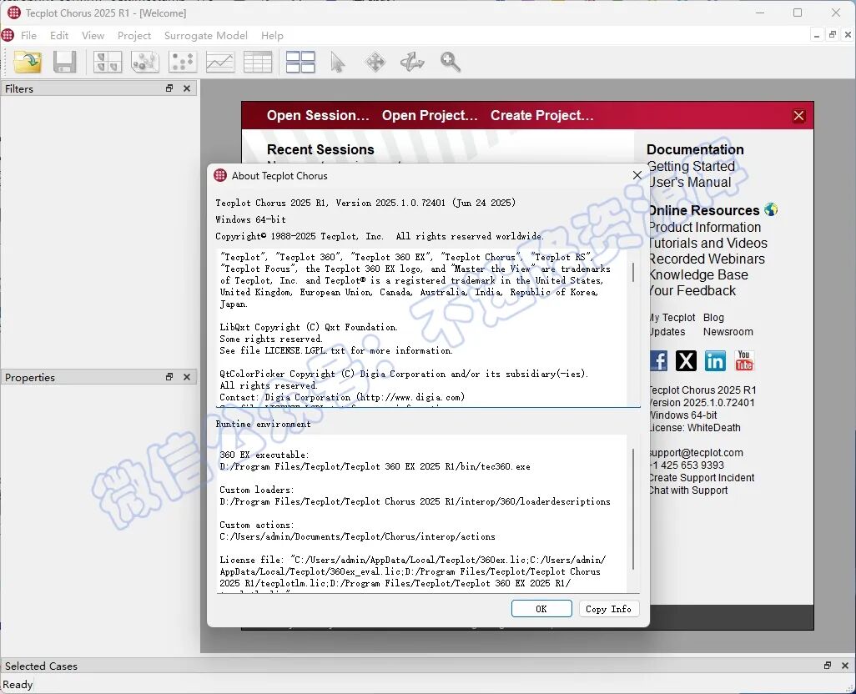This screenshot has height=694, width=856.
Task: Open the View menu
Action: click(x=93, y=36)
